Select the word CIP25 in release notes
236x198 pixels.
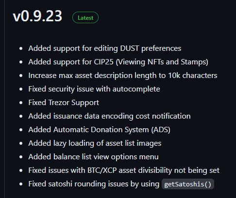103,62
